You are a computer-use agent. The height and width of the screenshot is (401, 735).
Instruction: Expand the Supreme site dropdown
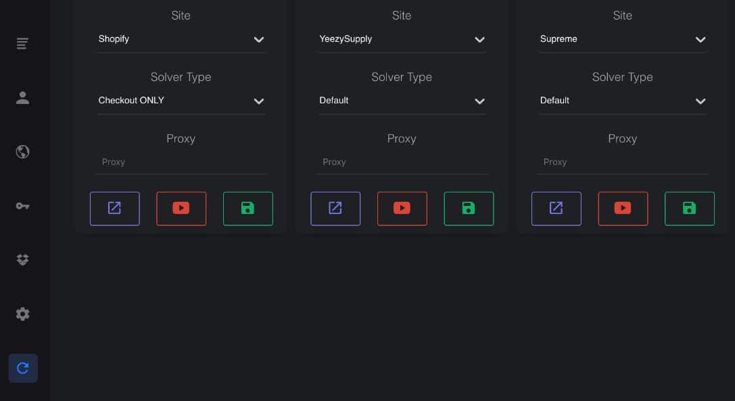point(623,39)
